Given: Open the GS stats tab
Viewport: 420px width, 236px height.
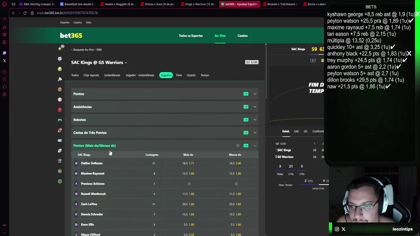Looking at the screenshot, I should tap(305, 131).
